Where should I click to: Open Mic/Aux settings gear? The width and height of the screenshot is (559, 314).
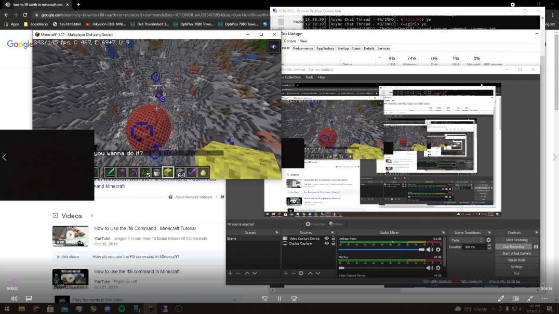(438, 268)
